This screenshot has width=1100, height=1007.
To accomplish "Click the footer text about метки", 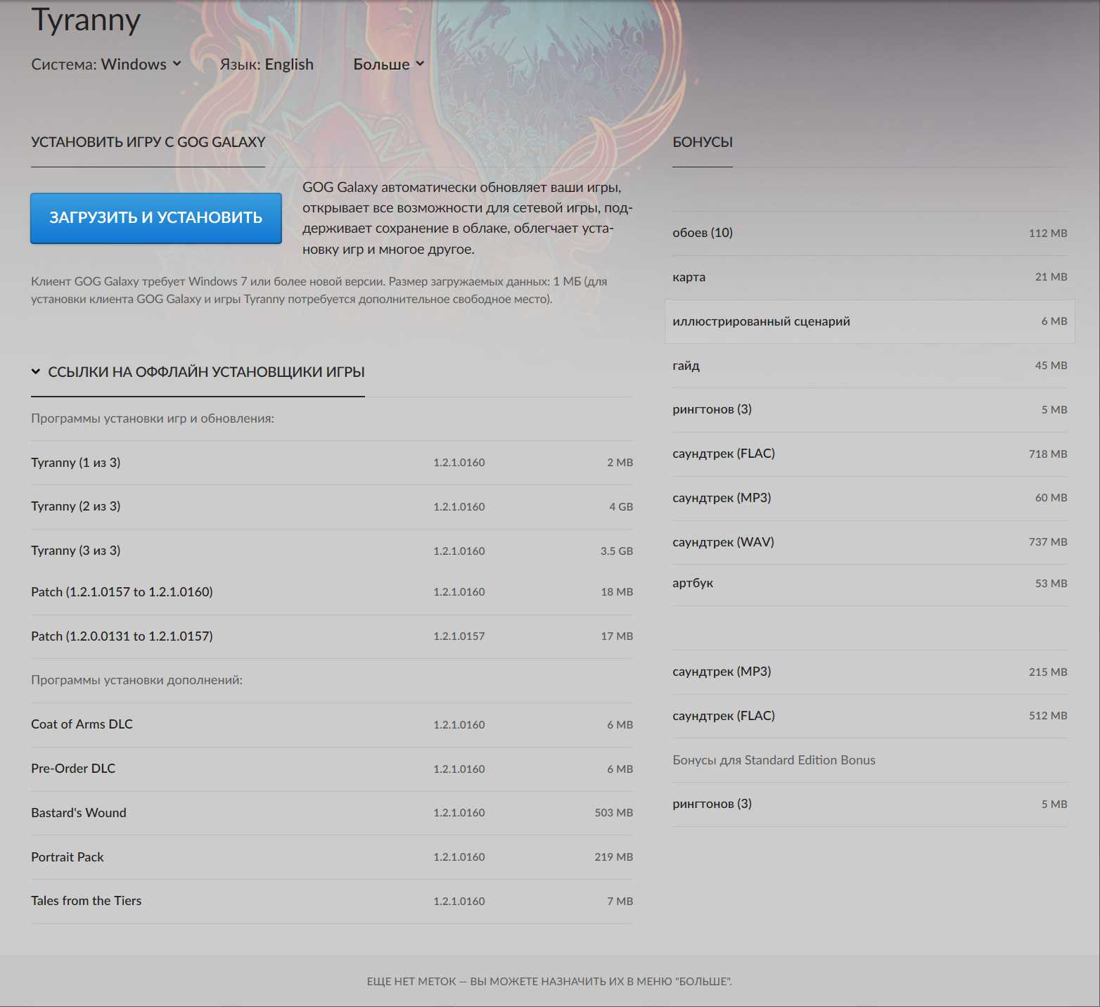I will point(549,982).
